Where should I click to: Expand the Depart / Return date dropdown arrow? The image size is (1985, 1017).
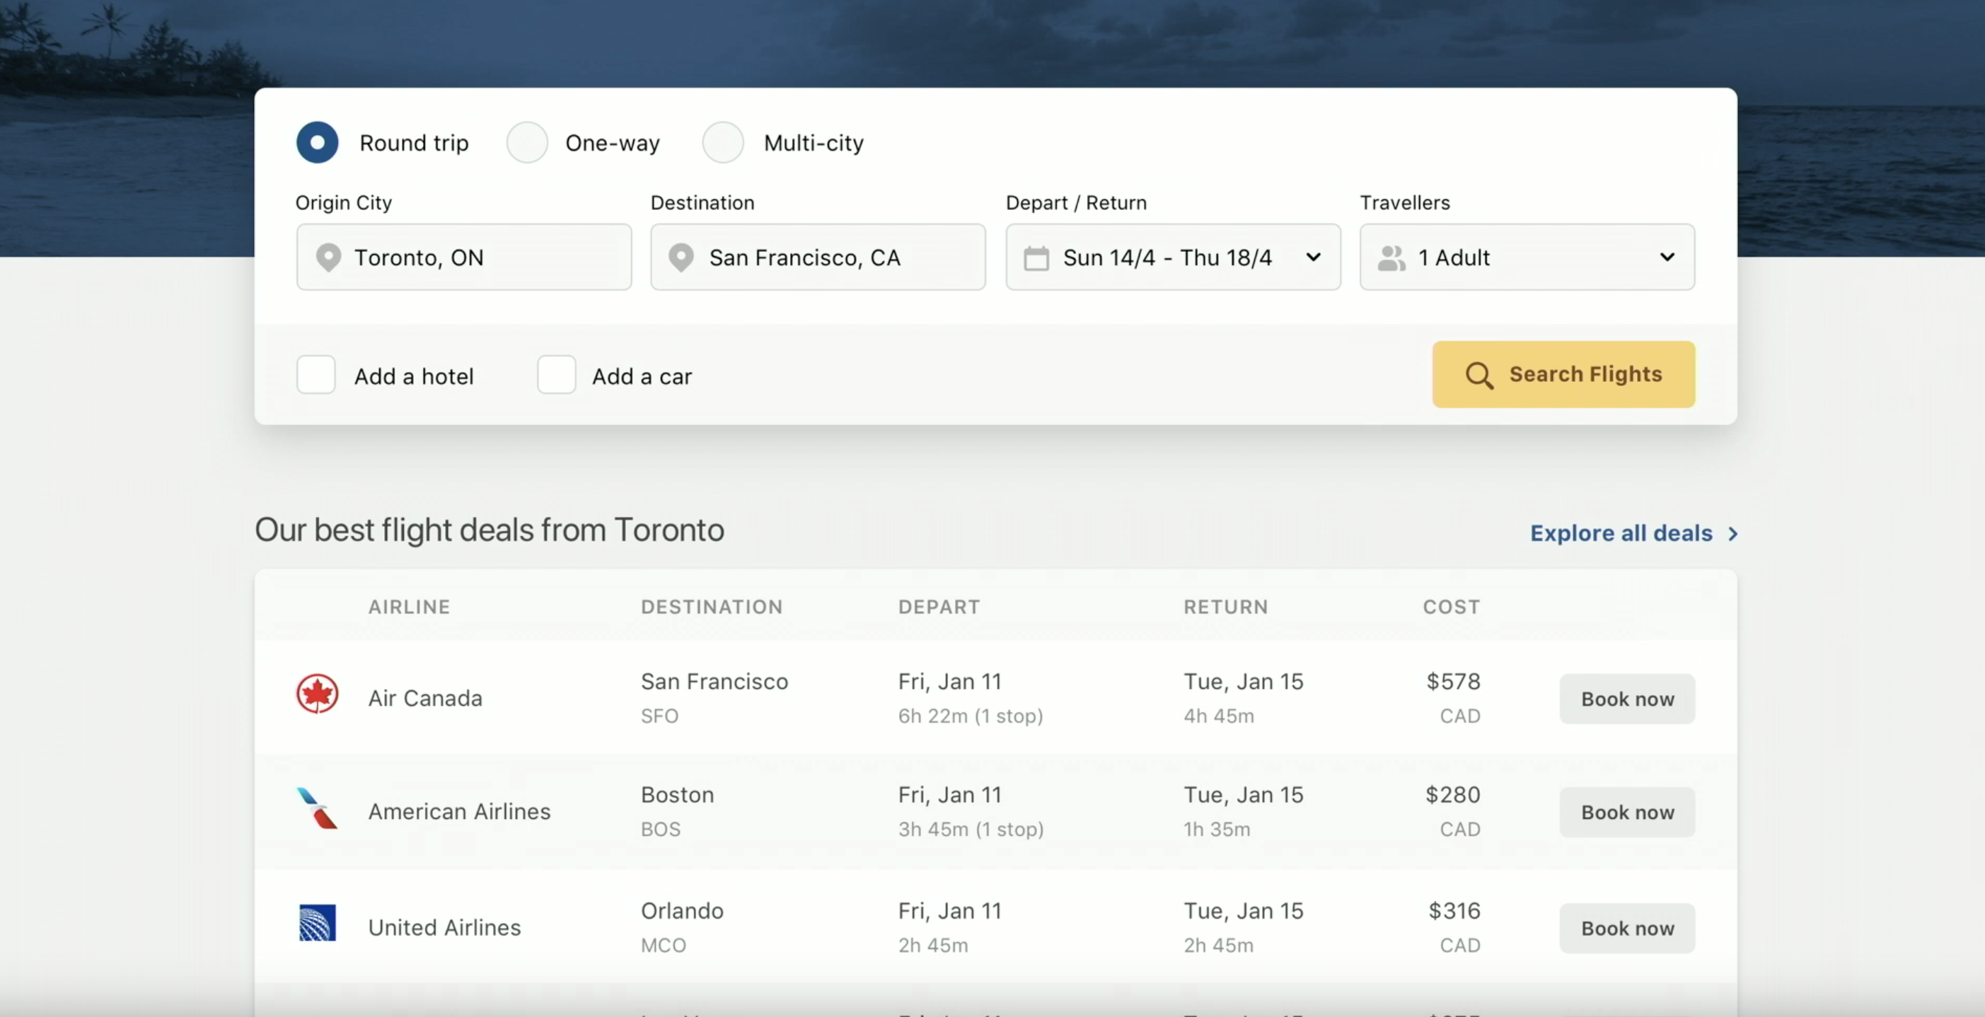(1314, 257)
